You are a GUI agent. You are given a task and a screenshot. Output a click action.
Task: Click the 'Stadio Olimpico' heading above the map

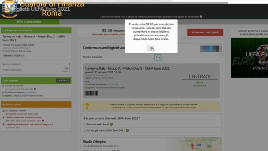tap(95, 142)
